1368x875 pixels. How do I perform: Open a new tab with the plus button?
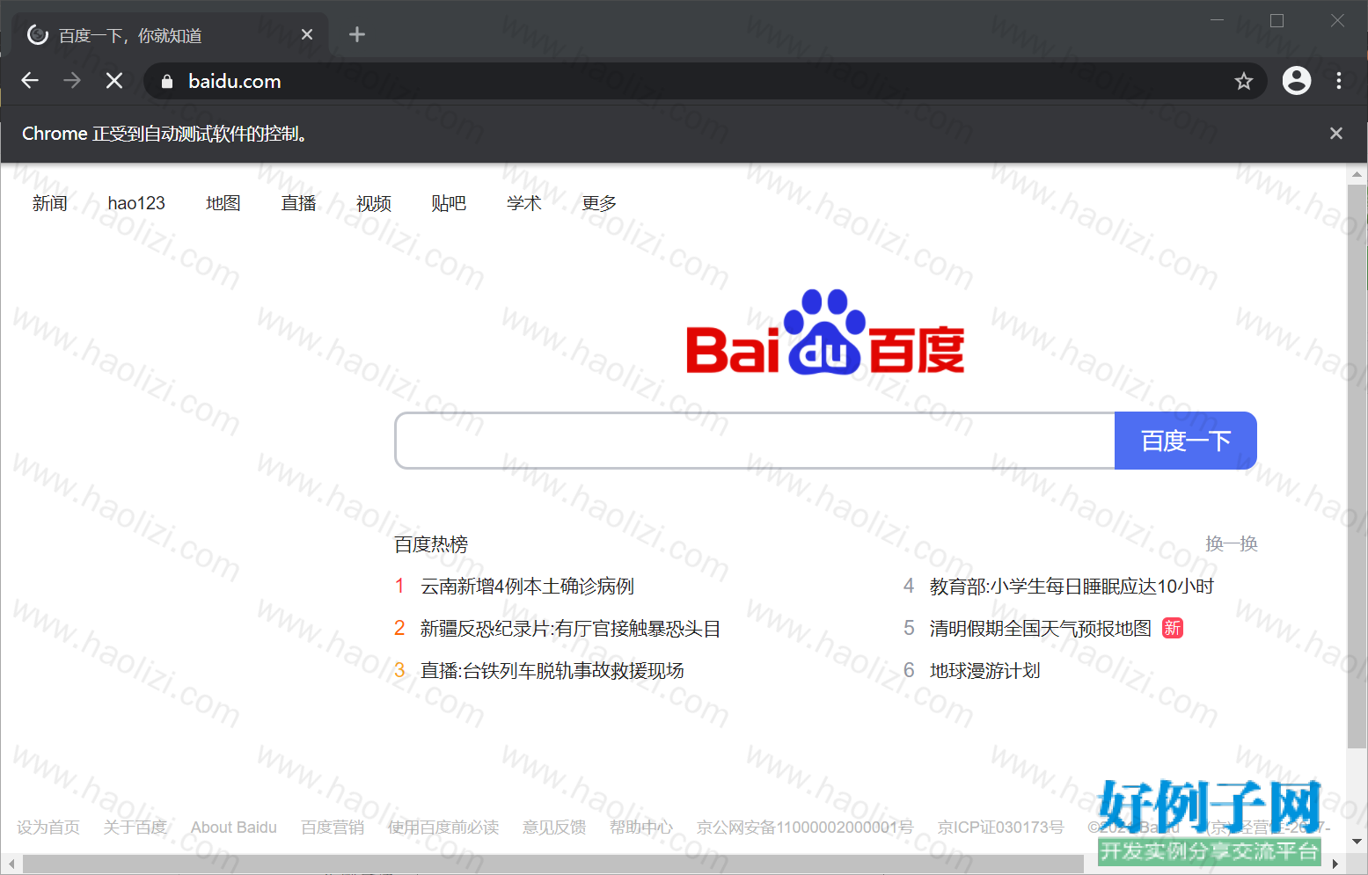[356, 34]
